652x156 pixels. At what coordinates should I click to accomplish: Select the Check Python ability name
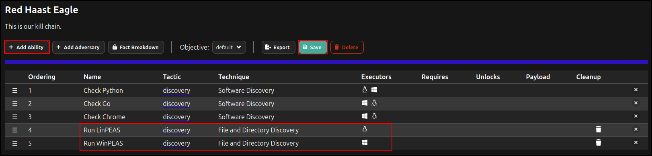103,90
